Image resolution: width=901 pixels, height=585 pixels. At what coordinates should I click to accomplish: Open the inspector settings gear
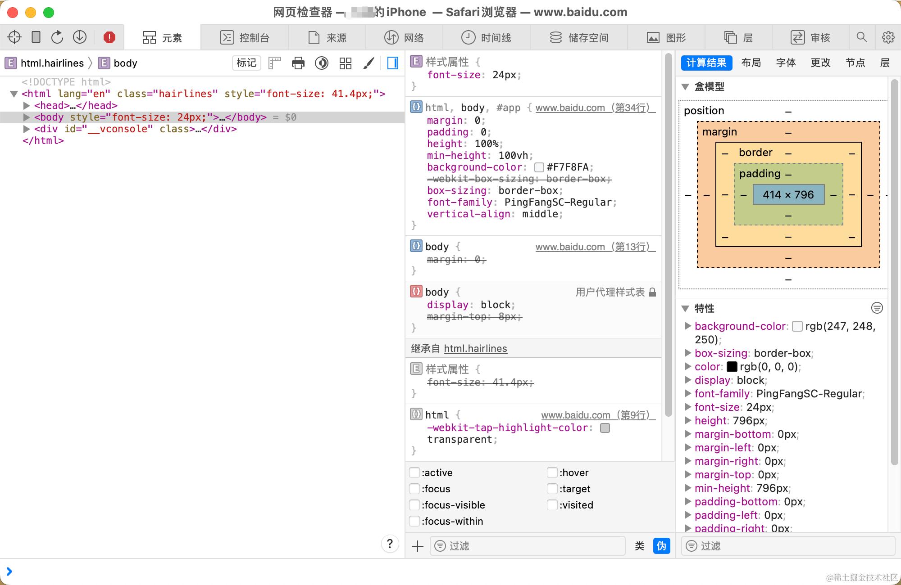coord(888,37)
